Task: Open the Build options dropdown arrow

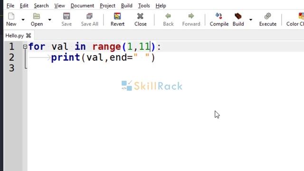Action: coord(251,20)
